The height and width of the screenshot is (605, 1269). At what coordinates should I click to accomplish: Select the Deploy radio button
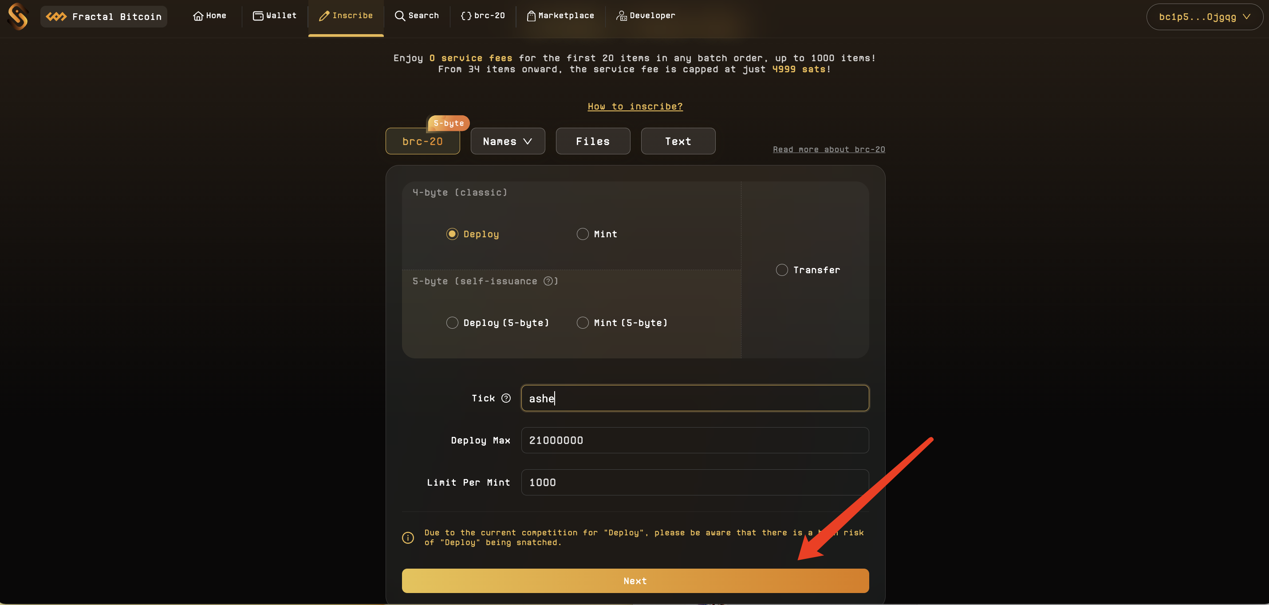pyautogui.click(x=452, y=235)
